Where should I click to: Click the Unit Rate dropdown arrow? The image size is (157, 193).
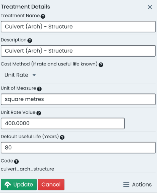point(34,75)
